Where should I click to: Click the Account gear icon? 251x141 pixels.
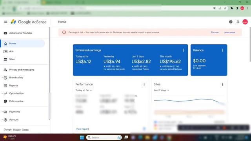click(x=5, y=120)
